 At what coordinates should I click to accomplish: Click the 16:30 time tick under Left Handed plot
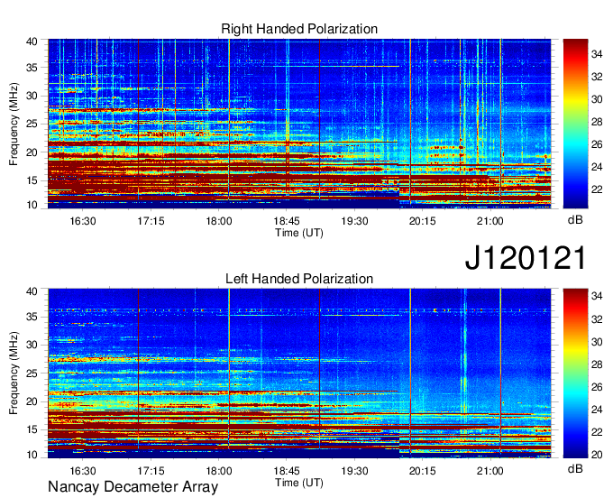pyautogui.click(x=83, y=471)
